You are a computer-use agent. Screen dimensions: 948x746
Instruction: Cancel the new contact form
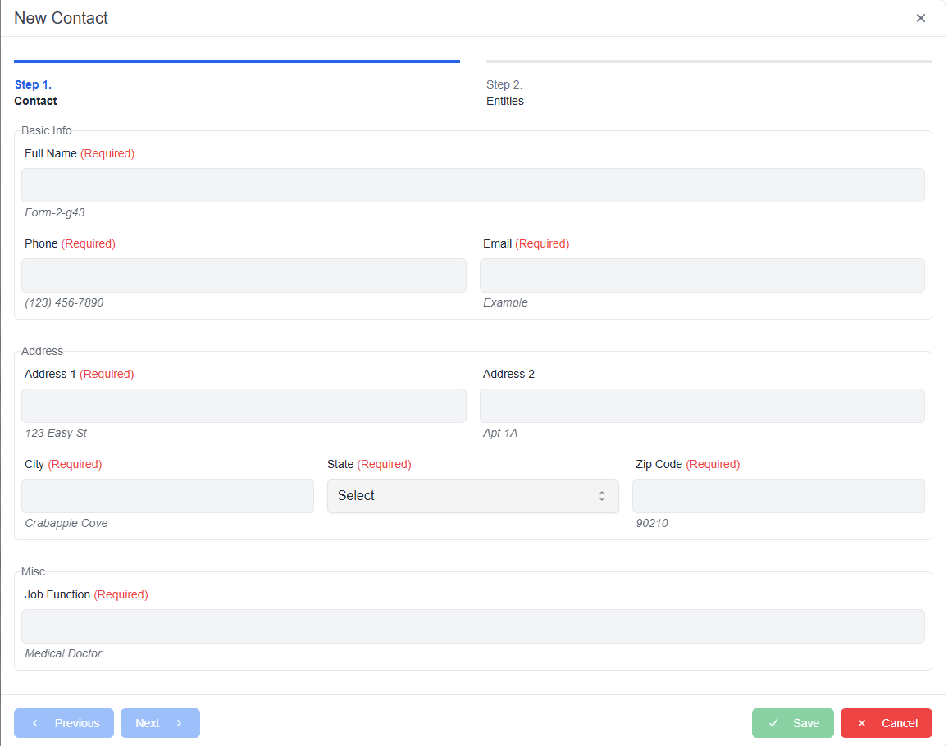(x=886, y=723)
